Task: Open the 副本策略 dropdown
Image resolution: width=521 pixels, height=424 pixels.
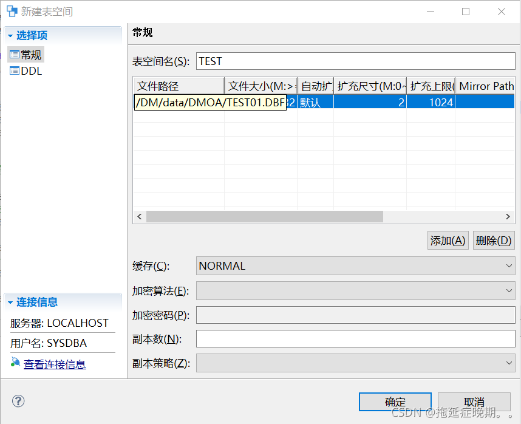Action: [x=355, y=363]
